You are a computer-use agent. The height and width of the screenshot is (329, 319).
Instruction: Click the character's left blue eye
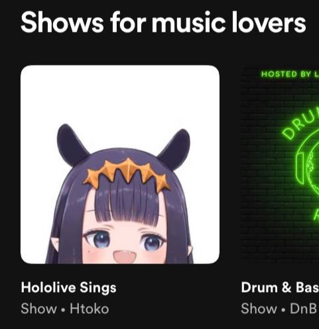point(98,240)
